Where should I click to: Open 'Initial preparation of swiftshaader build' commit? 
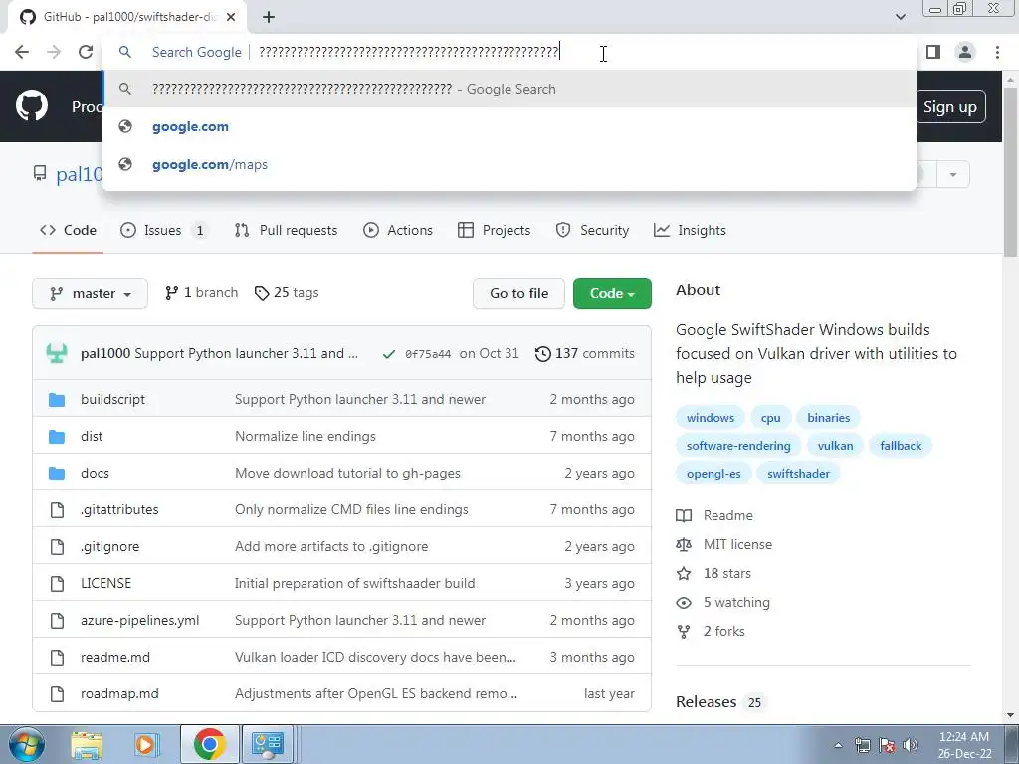tap(355, 583)
